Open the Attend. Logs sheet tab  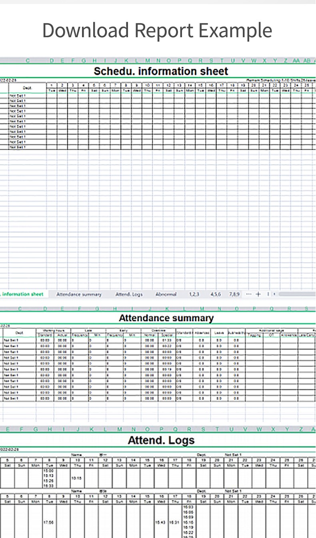click(129, 294)
